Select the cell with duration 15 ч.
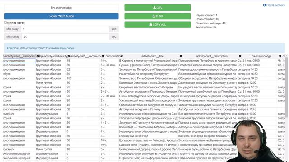The width and height of the screenshot is (289, 162). coord(109,61)
